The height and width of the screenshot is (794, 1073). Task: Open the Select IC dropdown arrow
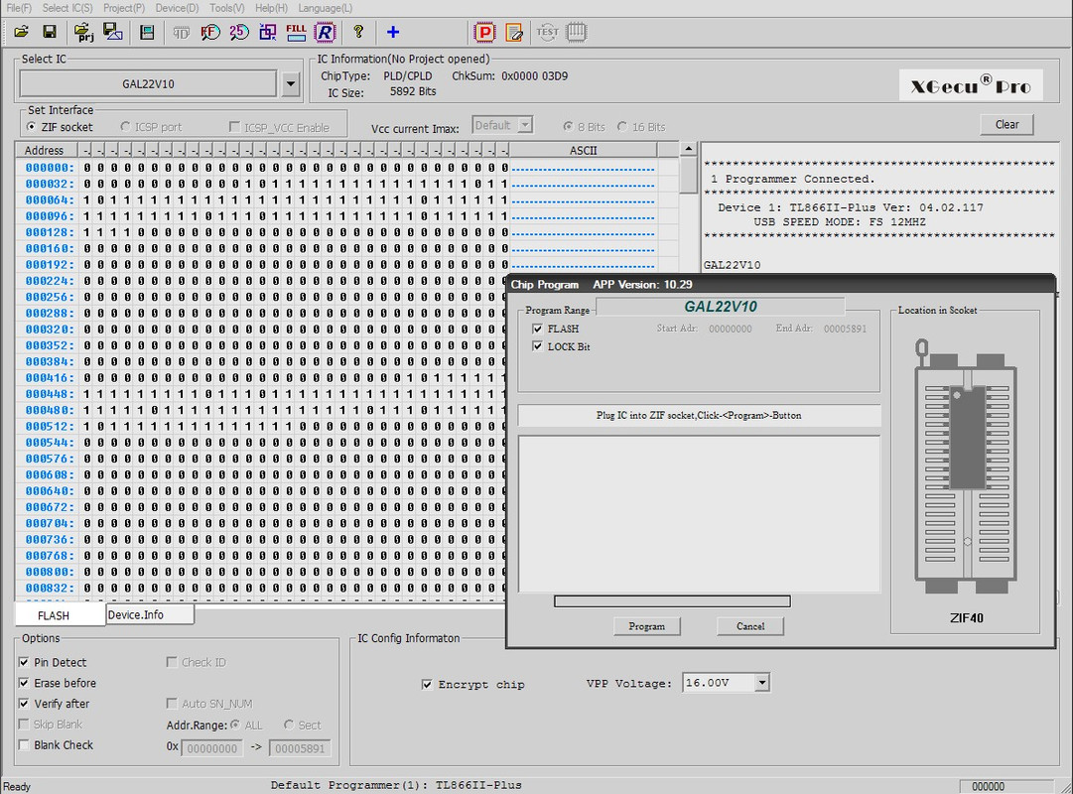pyautogui.click(x=290, y=84)
